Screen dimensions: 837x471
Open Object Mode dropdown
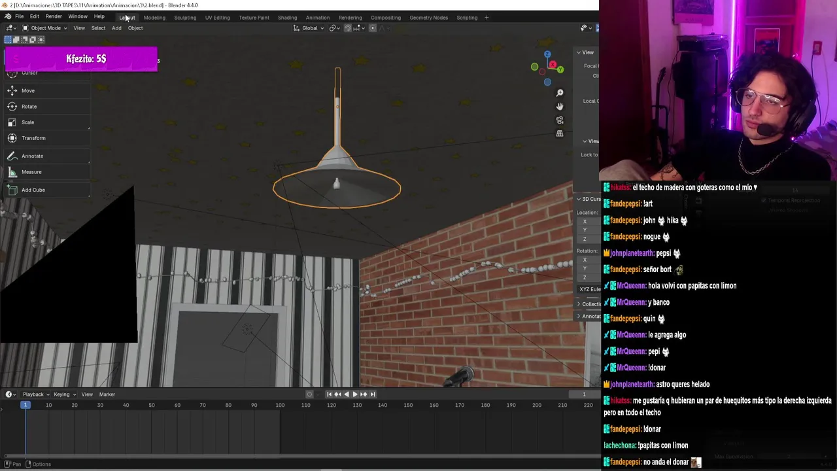(44, 28)
